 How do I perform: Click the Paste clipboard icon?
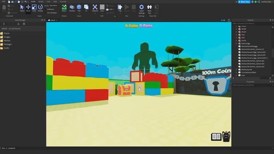click(x=4, y=8)
